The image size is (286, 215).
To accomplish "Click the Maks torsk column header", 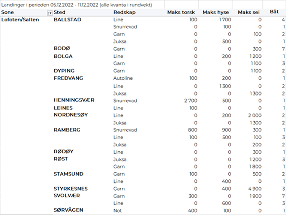I will 181,13.
